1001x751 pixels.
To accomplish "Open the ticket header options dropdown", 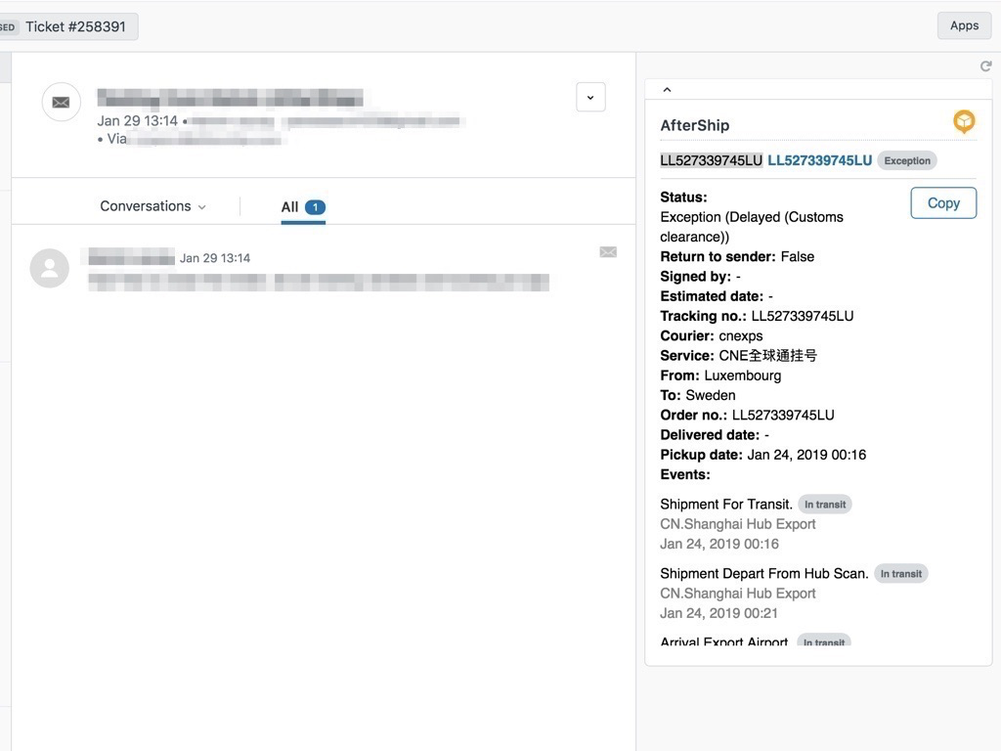I will click(590, 97).
